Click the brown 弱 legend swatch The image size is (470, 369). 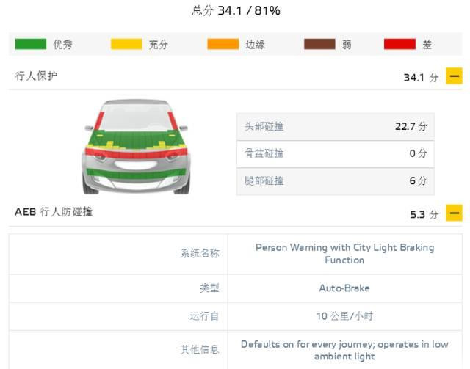click(x=319, y=44)
